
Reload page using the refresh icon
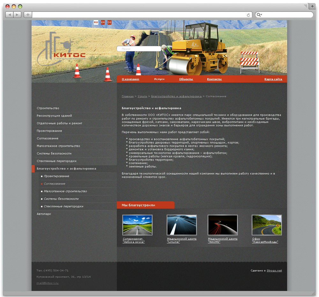(x=248, y=15)
